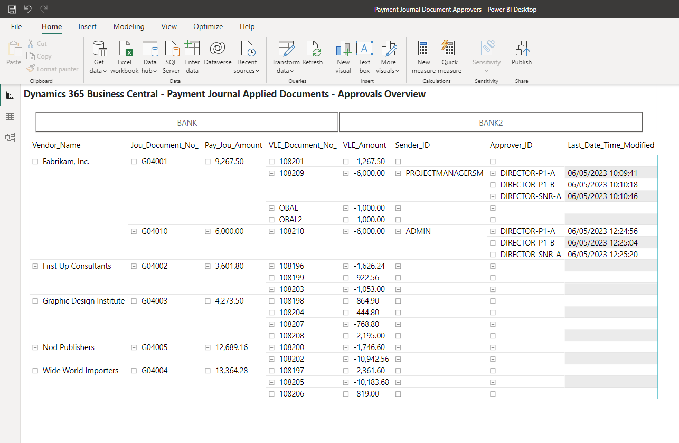Collapse the Fabrikam, Inc. vendor row
The height and width of the screenshot is (443, 679).
[35, 162]
